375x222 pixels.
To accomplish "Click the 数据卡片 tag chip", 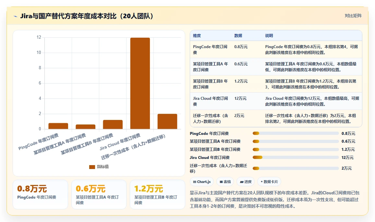I will (x=269, y=182).
